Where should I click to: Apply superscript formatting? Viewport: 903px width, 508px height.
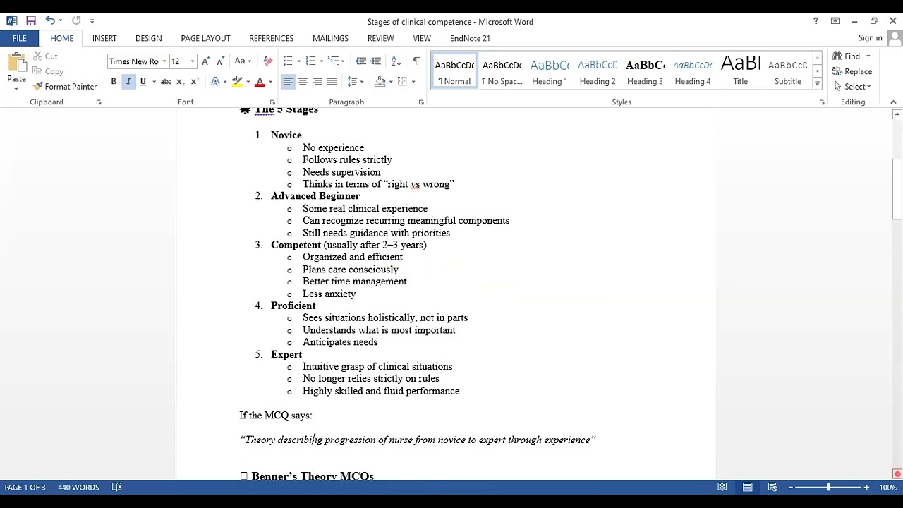click(195, 82)
